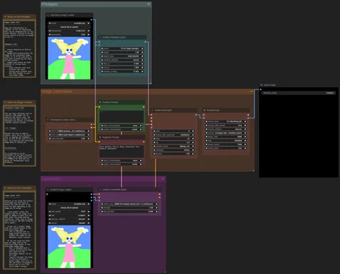The image size is (340, 274).
Task: Open sampler_name dropdown in Unified KSampler
Action: 174,146
